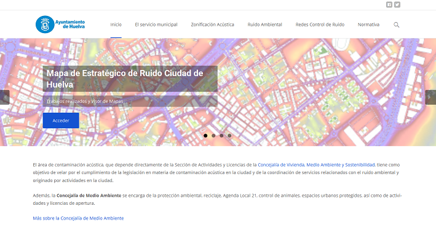Screen dimensions: 436x225
Task: Expand El servicio municipal menu
Action: 156,25
